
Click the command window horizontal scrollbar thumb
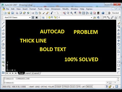pyautogui.click(x=110, y=83)
